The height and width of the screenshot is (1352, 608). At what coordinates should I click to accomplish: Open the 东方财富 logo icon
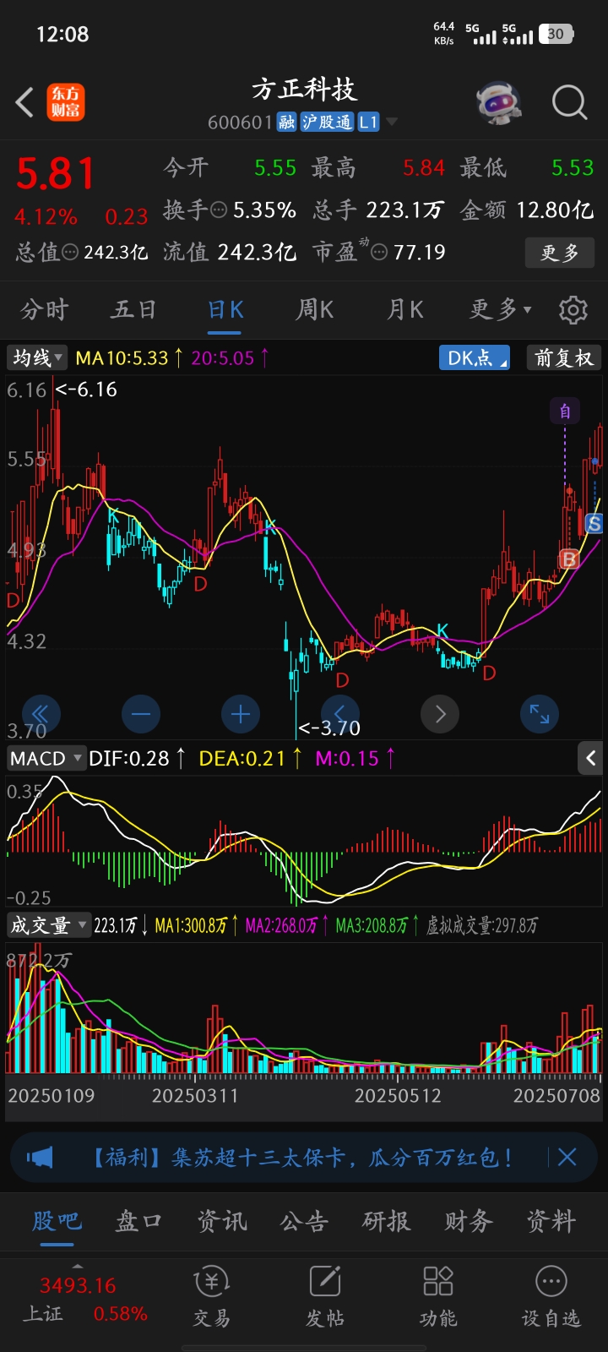[x=66, y=103]
